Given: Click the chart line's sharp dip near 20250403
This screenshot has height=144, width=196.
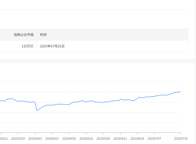Looking at the screenshot, I should coord(37,110).
